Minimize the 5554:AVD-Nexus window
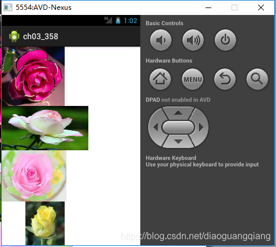The image size is (276, 247). tap(208, 7)
